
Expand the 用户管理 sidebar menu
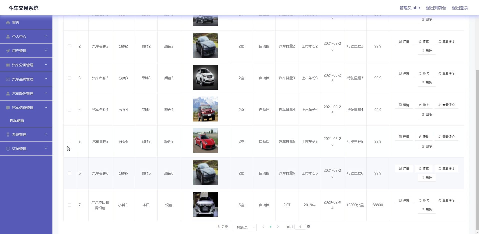pyautogui.click(x=26, y=51)
